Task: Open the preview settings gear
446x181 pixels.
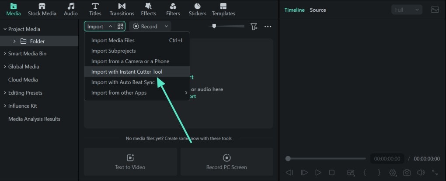Action: tap(394, 172)
